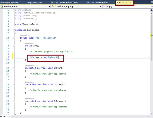Click the vertical scrollbar down arrow
The image size is (153, 118).
point(151,113)
